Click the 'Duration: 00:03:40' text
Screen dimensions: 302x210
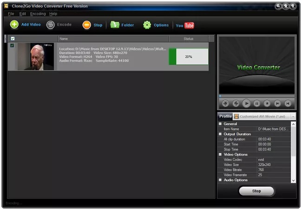point(74,53)
